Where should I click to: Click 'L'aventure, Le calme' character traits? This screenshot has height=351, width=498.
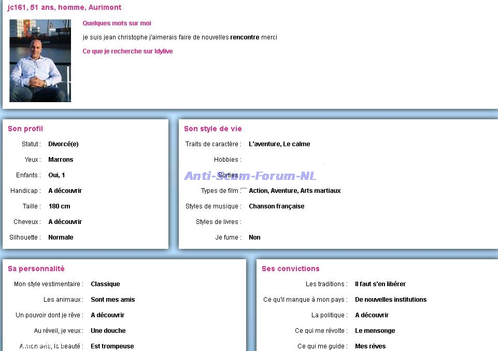click(x=279, y=144)
